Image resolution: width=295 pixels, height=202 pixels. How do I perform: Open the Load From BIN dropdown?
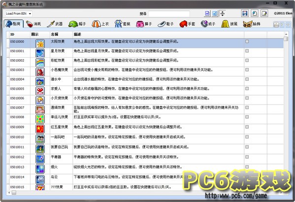click(x=18, y=14)
